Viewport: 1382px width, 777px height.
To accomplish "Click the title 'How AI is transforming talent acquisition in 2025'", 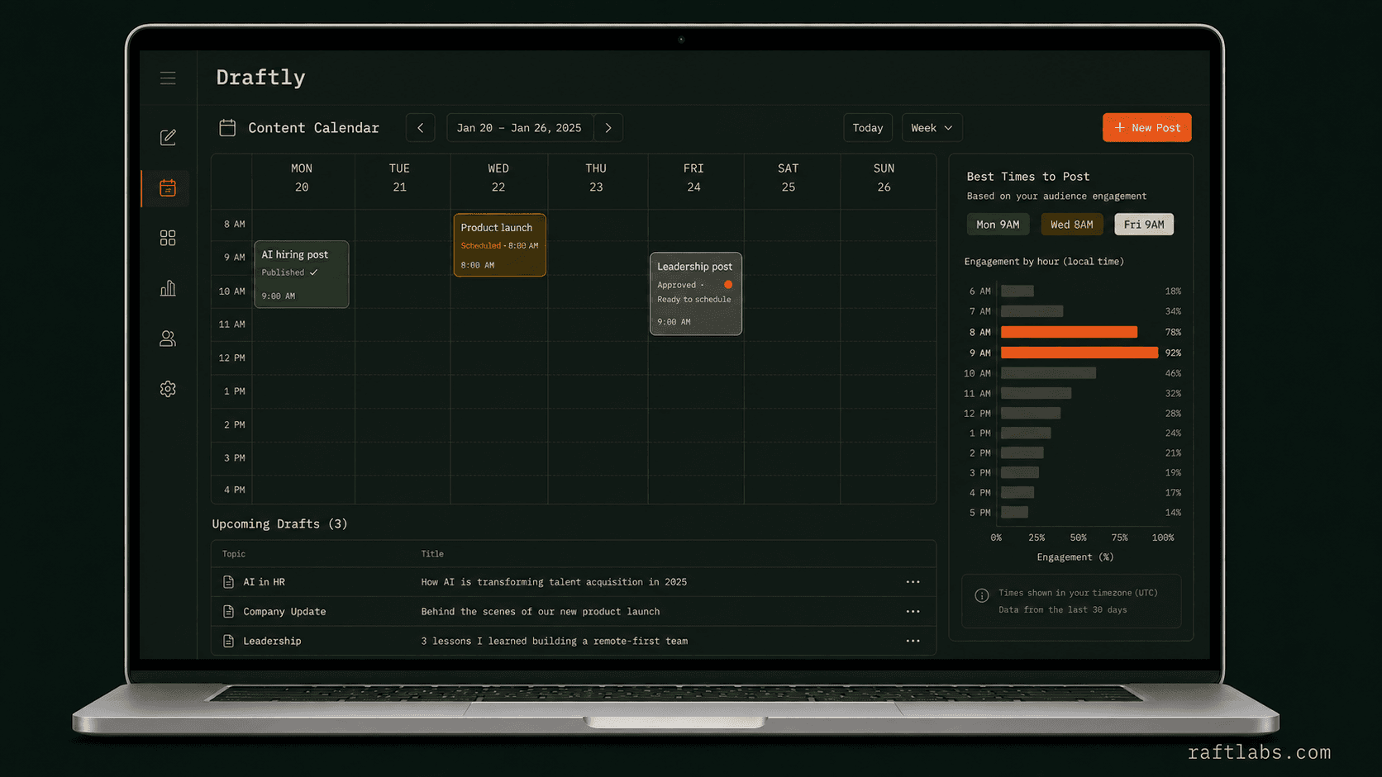I will [554, 582].
